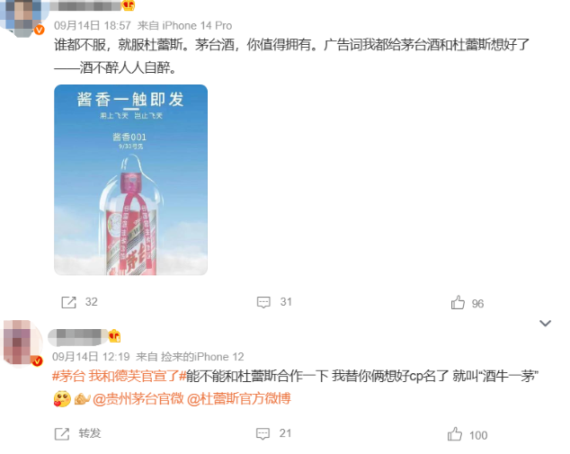The image size is (570, 454).
Task: Open the Moutai bottle poster image
Action: (131, 180)
